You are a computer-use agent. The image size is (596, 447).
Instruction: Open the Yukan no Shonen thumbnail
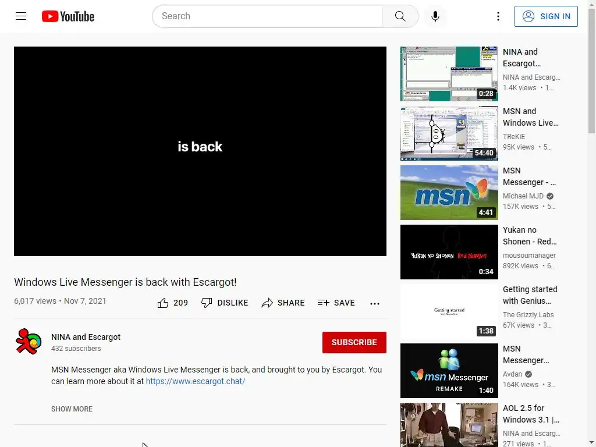pos(449,251)
